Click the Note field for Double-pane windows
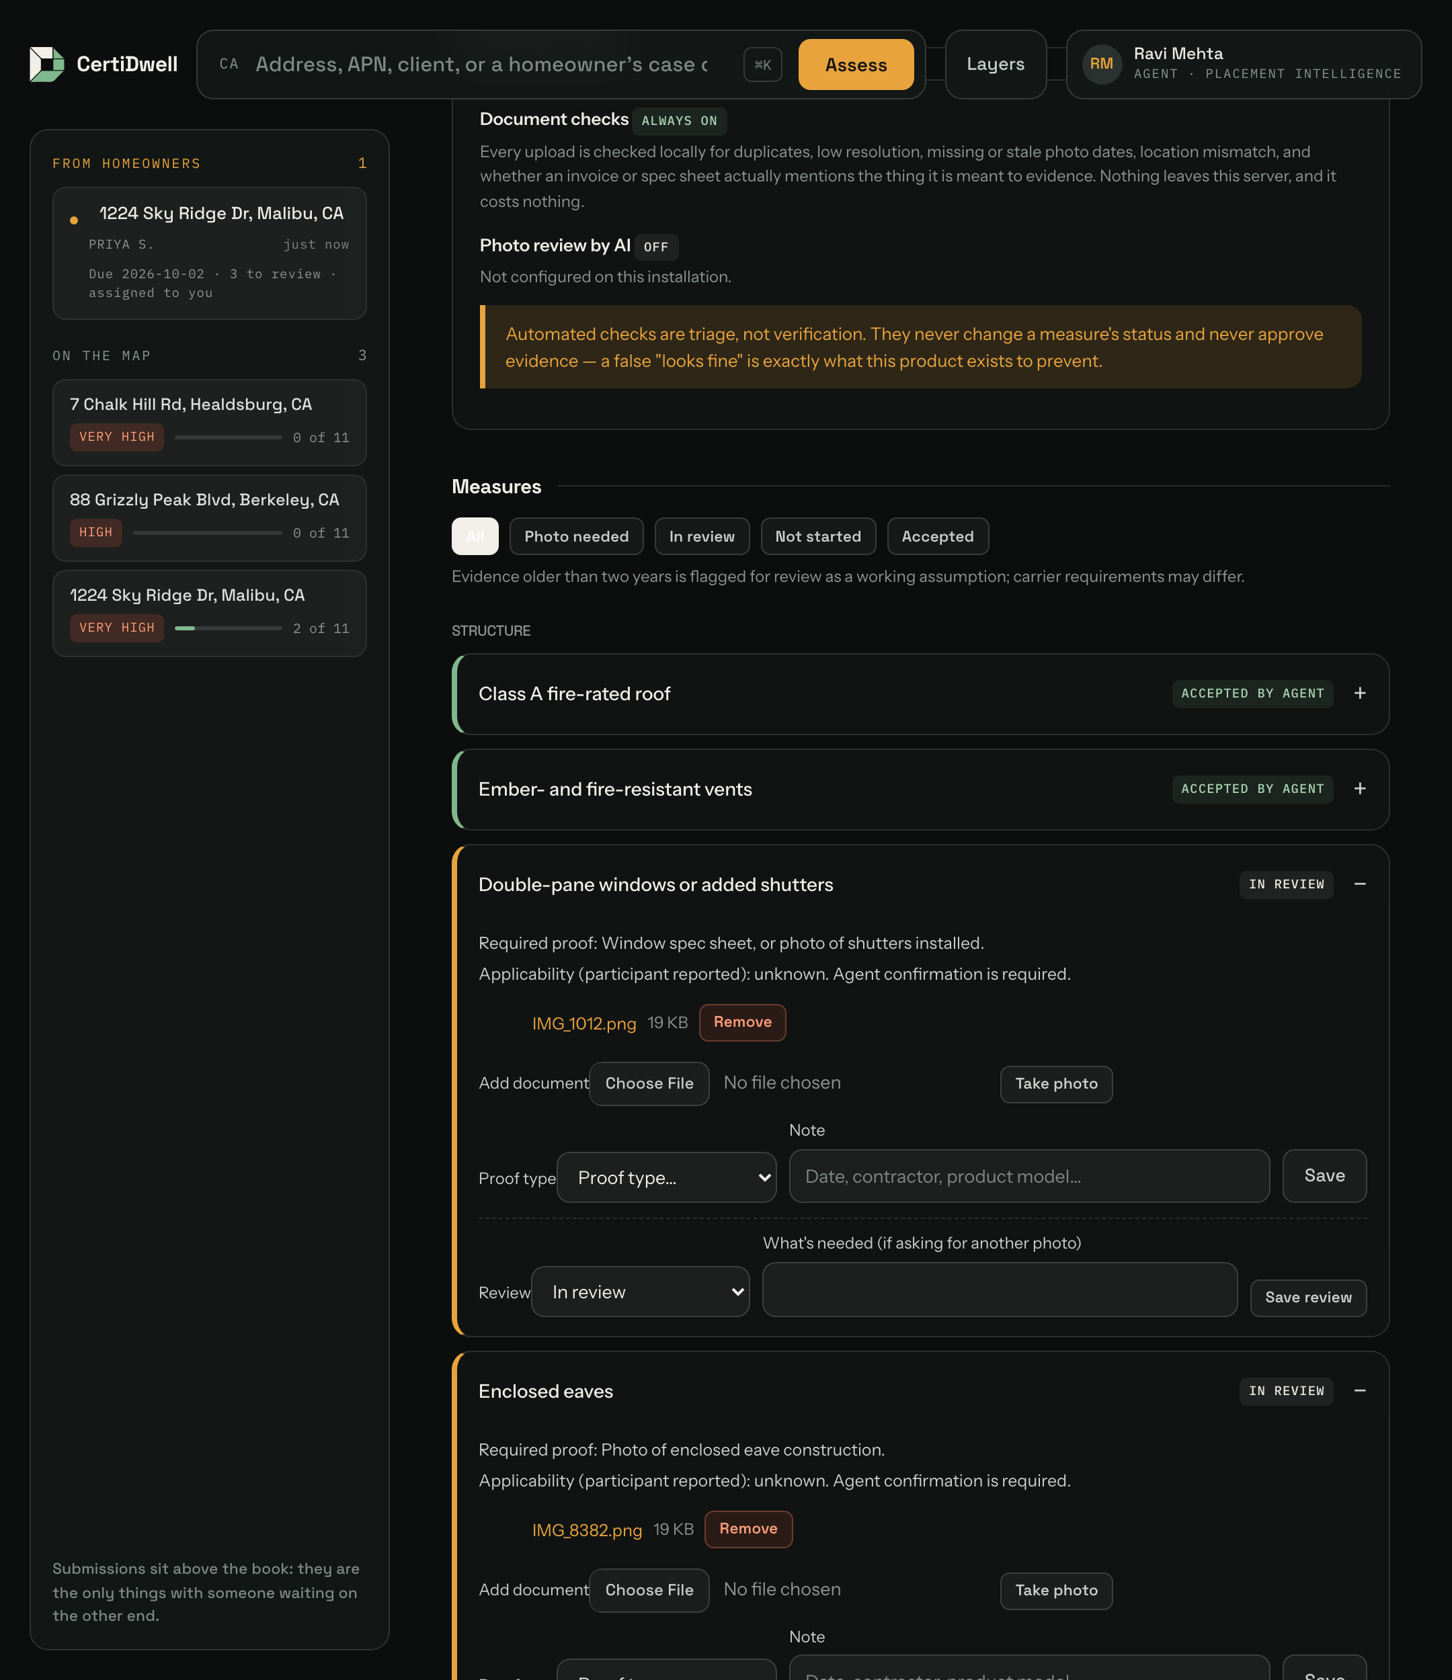 (x=1028, y=1176)
